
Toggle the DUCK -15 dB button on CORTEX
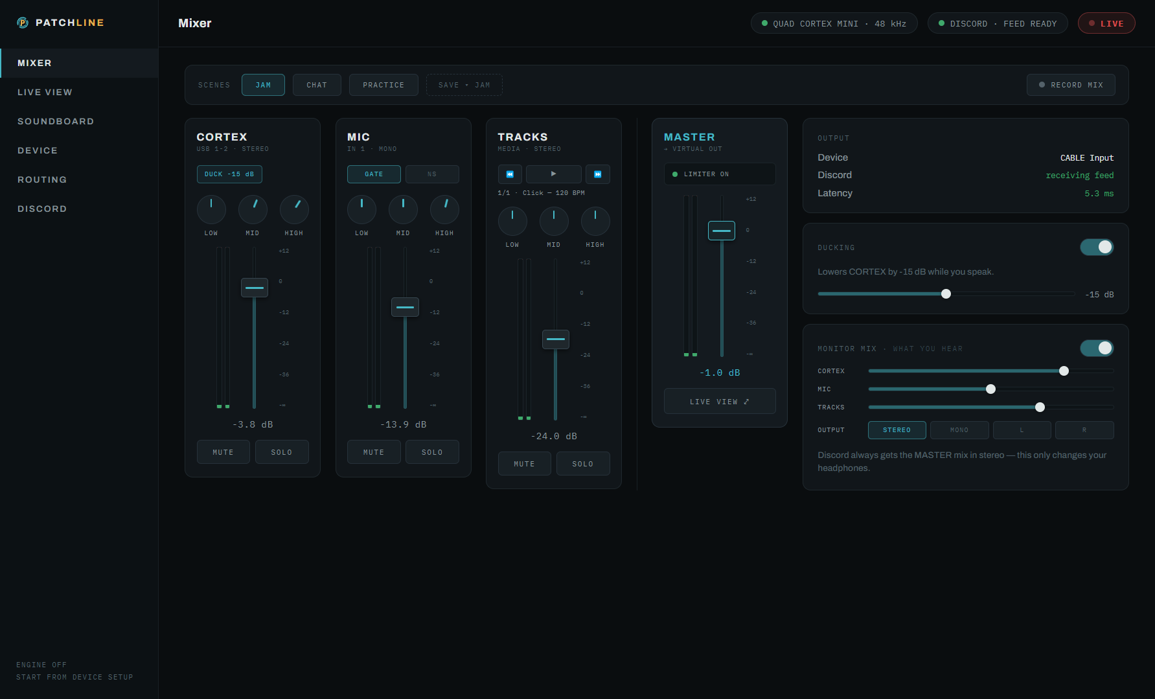coord(229,174)
